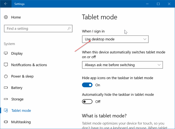Click the Tablet mode icon
Image resolution: width=175 pixels, height=129 pixels.
(6, 110)
